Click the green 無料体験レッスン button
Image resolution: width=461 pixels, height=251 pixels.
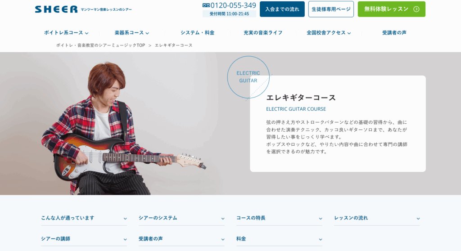(391, 9)
